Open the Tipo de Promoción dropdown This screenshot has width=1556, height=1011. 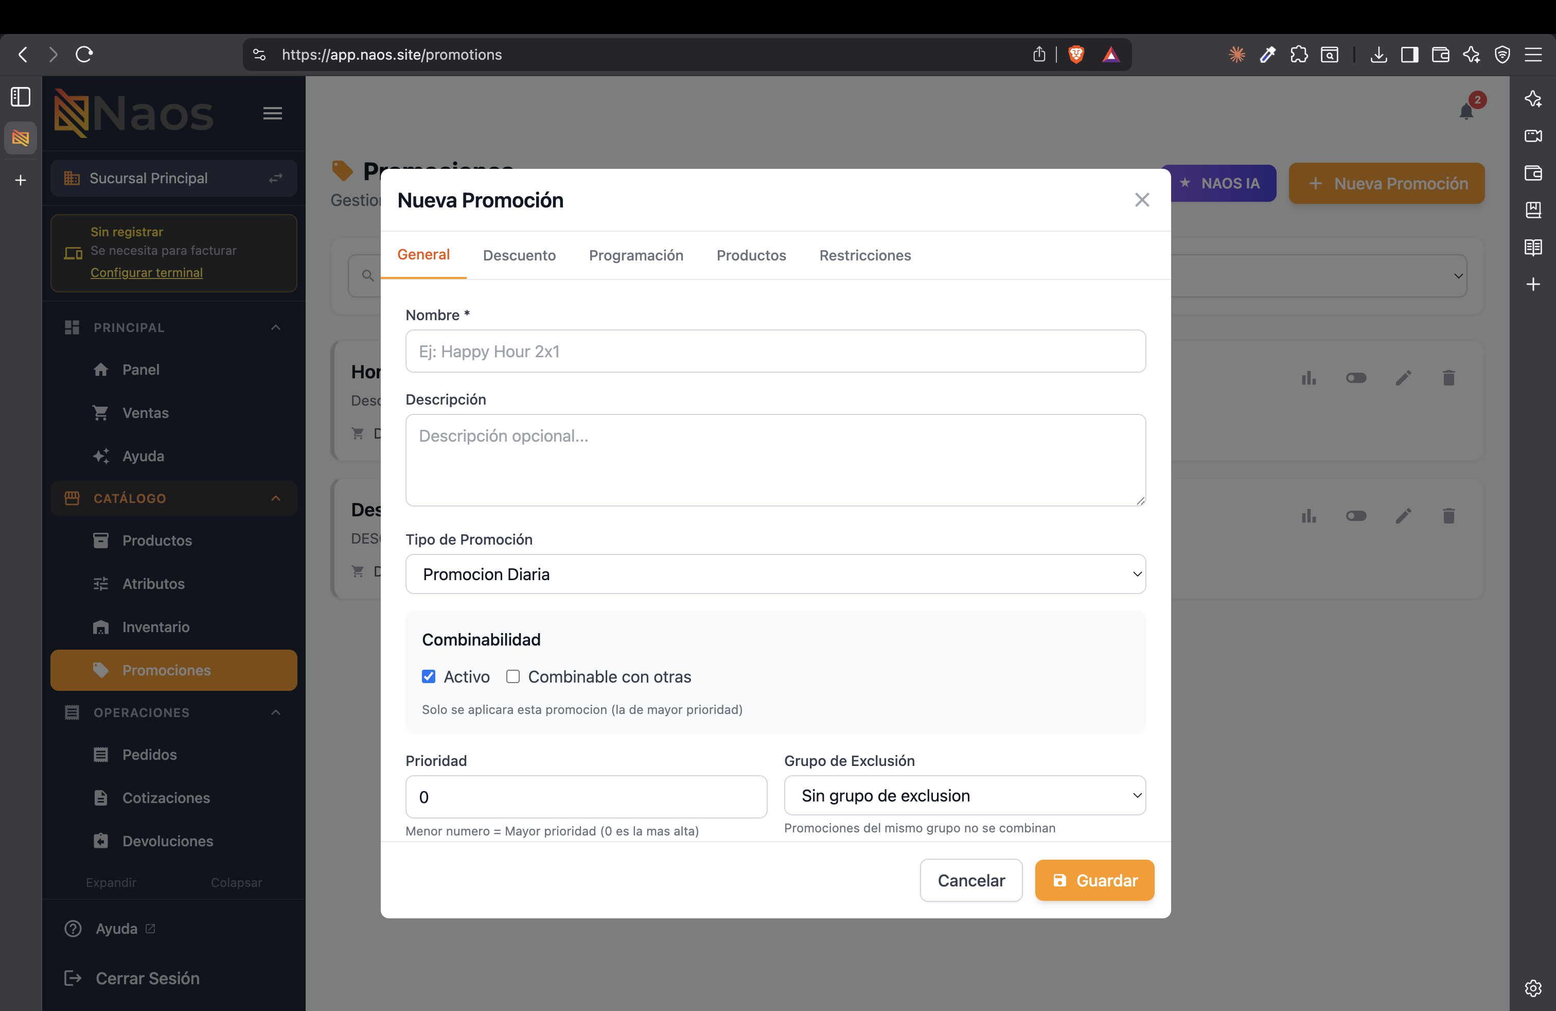(x=775, y=574)
